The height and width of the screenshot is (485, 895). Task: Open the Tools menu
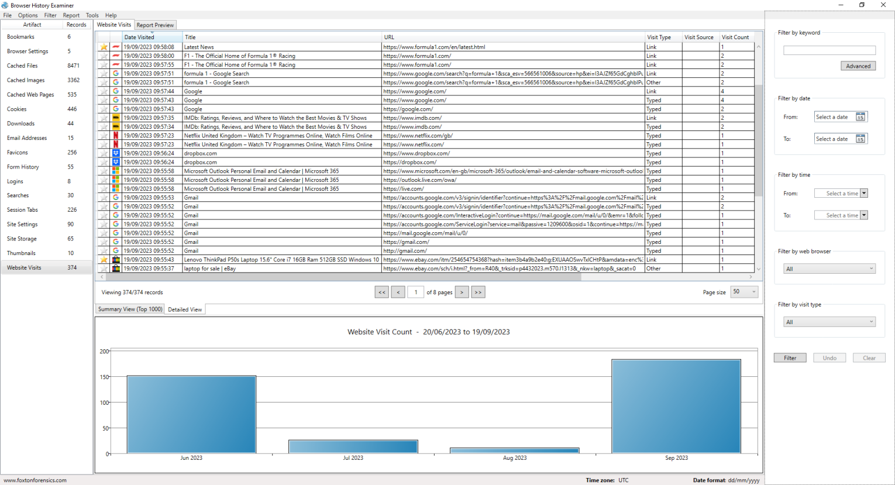(92, 15)
